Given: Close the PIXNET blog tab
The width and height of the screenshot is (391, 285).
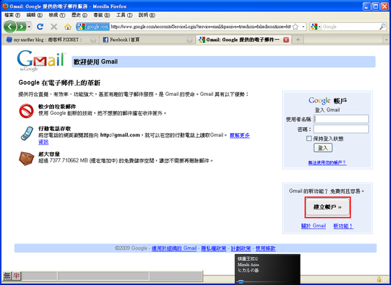Looking at the screenshot, I should [93, 40].
